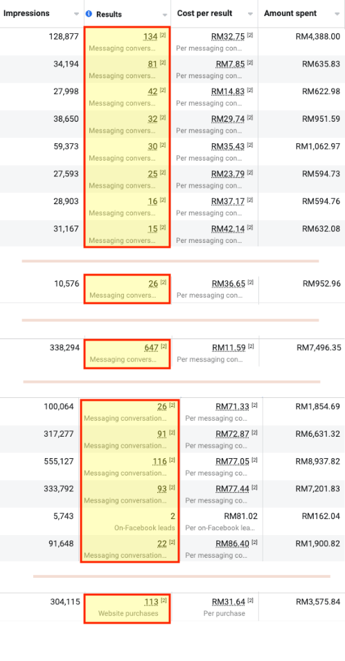Select the RM7,496.35 amount spent cell
The image size is (345, 661).
(319, 347)
